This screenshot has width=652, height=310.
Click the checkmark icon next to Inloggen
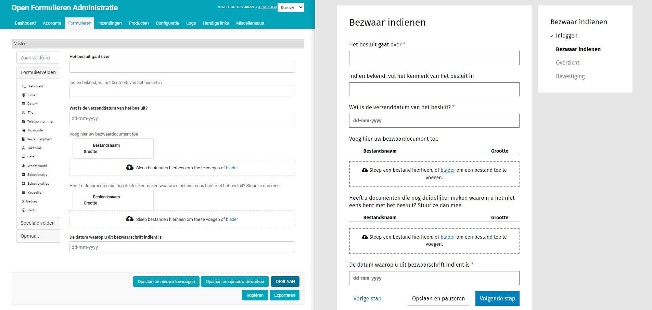click(552, 36)
